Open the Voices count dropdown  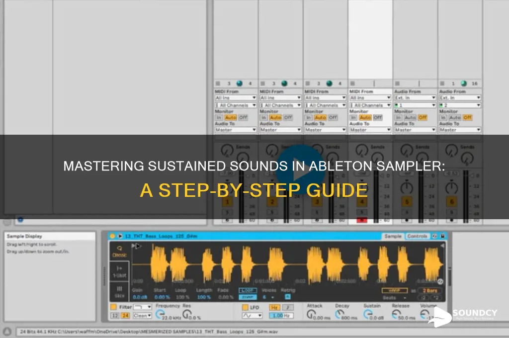click(268, 297)
